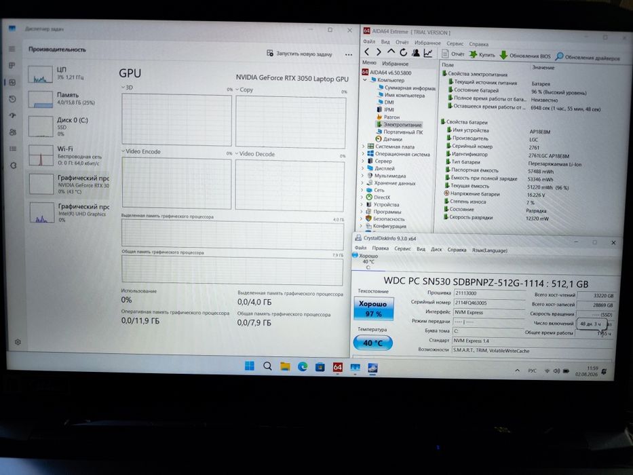The height and width of the screenshot is (475, 633).
Task: Refresh the AIDA64 page with the refresh icon
Action: [403, 52]
